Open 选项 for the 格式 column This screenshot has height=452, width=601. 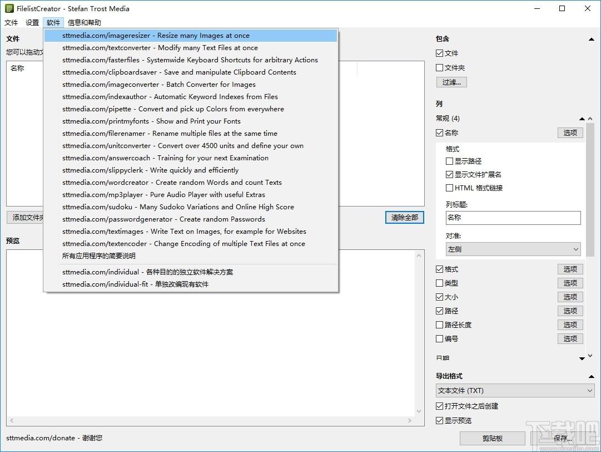tap(570, 269)
